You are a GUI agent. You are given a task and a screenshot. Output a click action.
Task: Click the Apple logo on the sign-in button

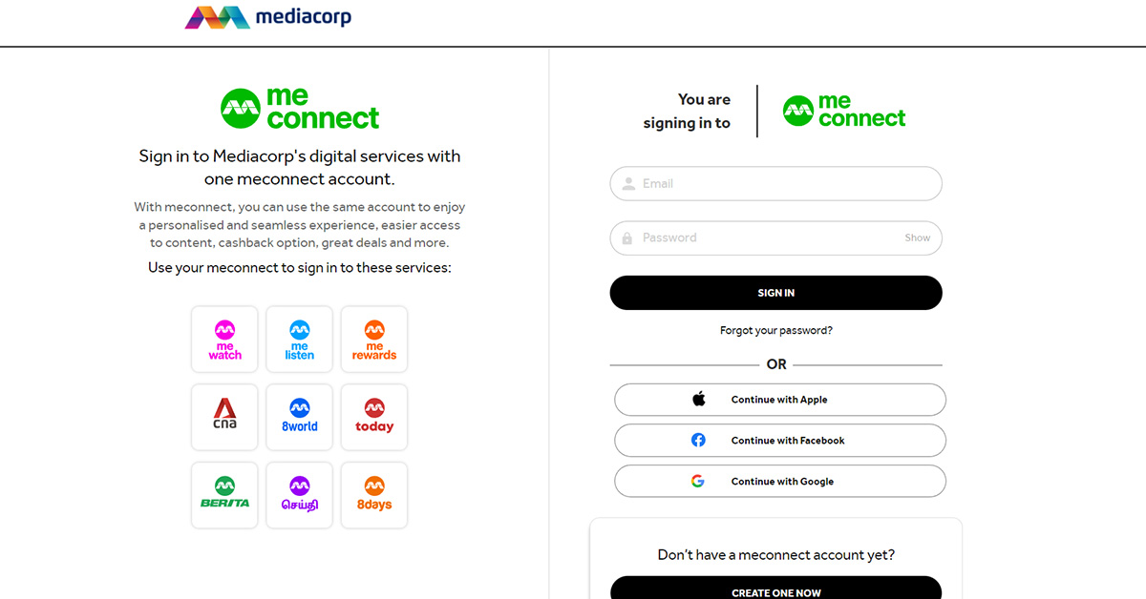pos(699,399)
